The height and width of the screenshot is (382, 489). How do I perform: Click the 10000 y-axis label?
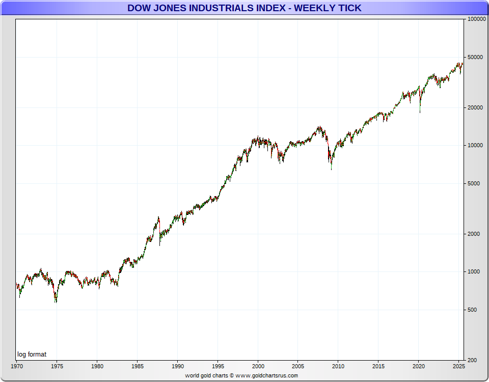475,146
